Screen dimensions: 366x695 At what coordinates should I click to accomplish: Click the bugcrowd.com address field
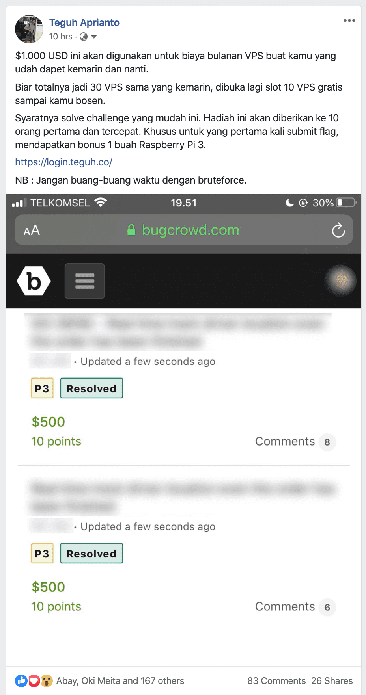[x=183, y=230]
